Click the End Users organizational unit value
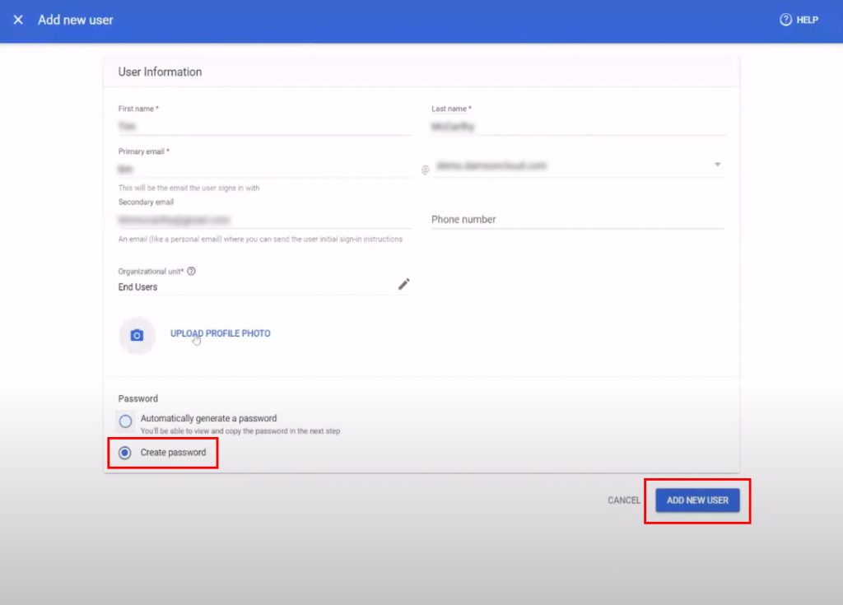This screenshot has height=605, width=843. pyautogui.click(x=140, y=286)
